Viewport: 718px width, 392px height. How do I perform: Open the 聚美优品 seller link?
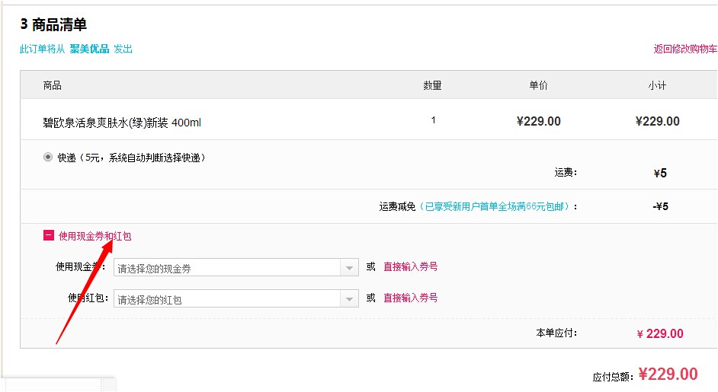click(x=89, y=49)
